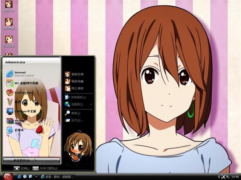Viewport: 241px width, 180px height.
Task: Expand hidden system tray icons
Action: (x=218, y=177)
